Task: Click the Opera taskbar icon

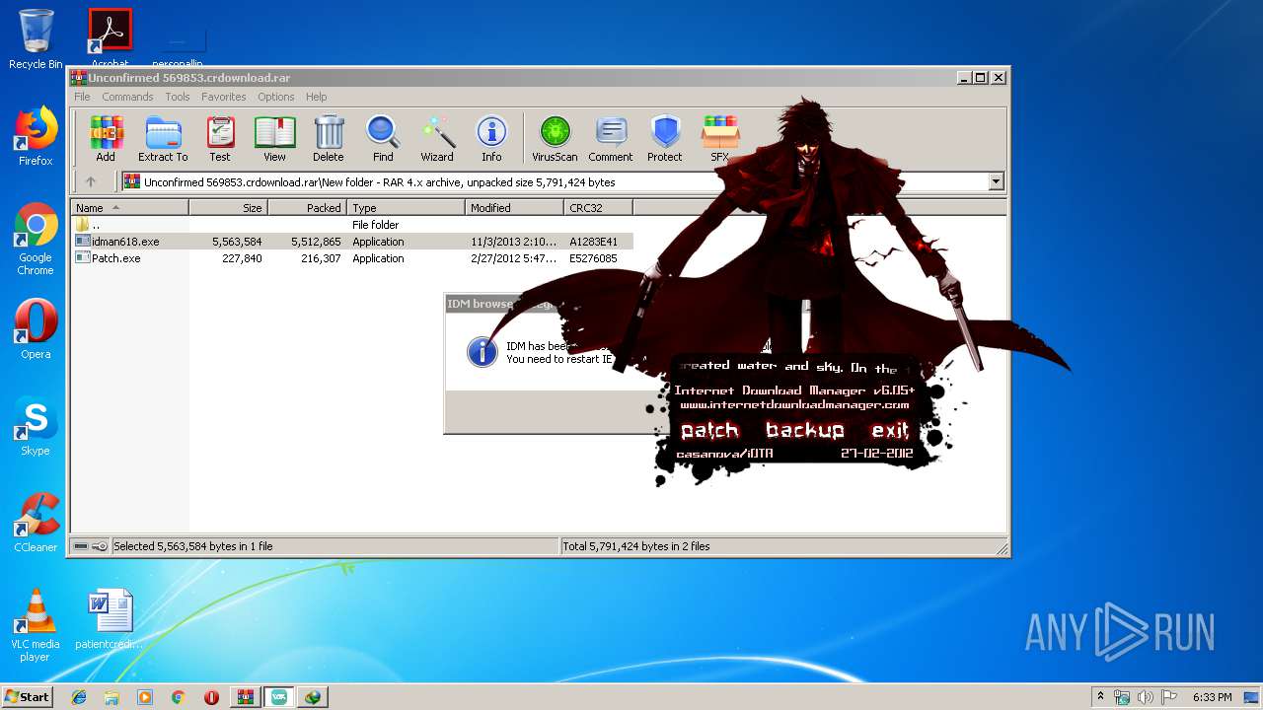Action: point(211,697)
